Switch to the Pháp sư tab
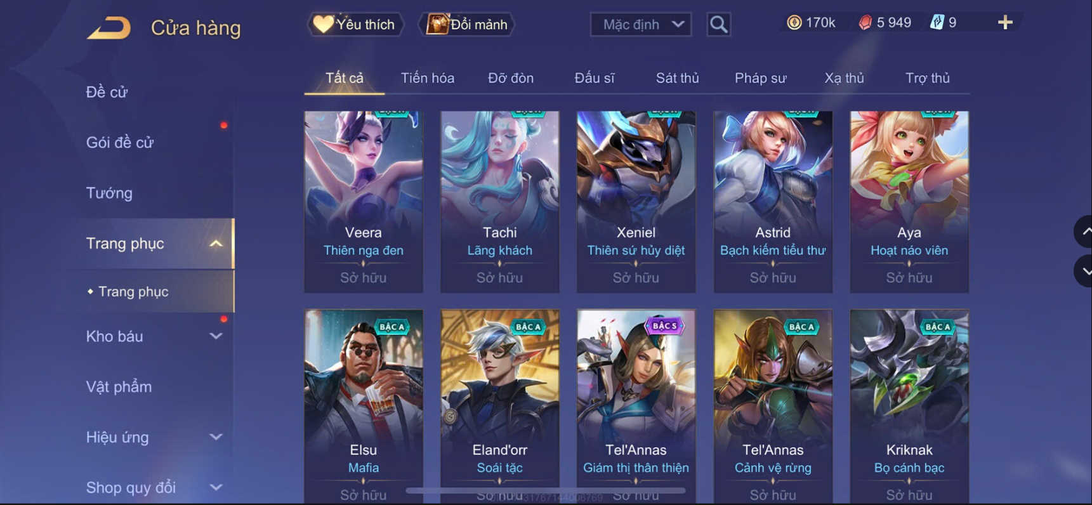 click(x=760, y=78)
